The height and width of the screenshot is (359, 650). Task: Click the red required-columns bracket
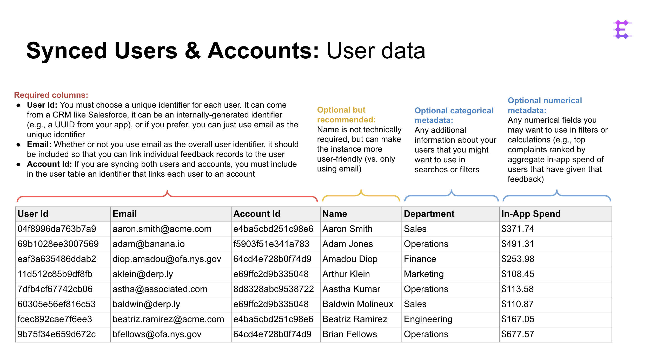(167, 196)
